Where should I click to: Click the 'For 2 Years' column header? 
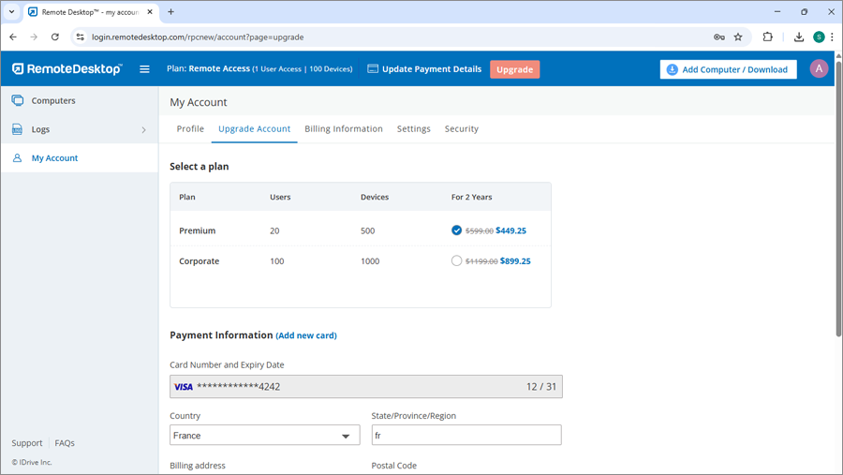[x=471, y=197]
